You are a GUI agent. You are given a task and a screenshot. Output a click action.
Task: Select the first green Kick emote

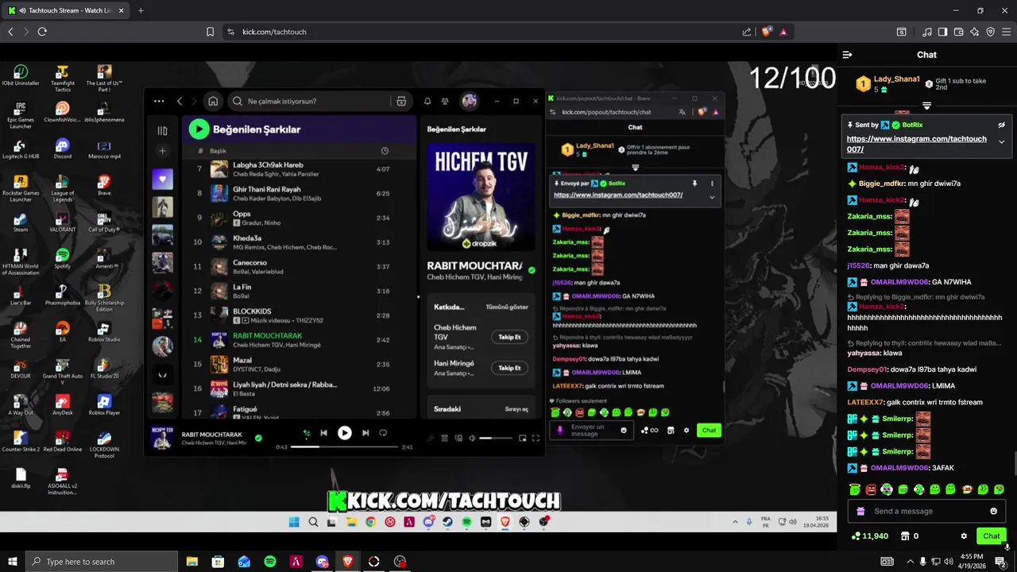click(x=855, y=489)
